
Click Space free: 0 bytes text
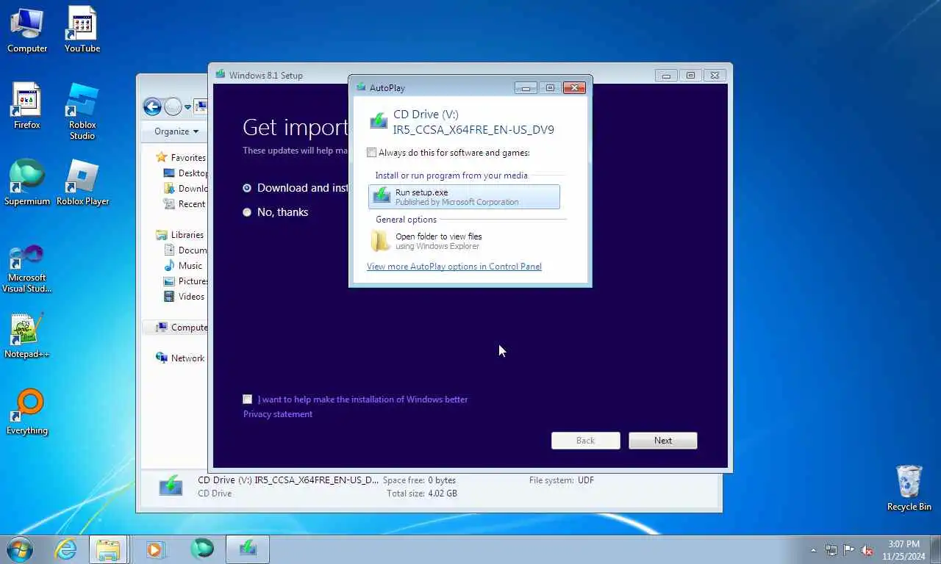[419, 480]
